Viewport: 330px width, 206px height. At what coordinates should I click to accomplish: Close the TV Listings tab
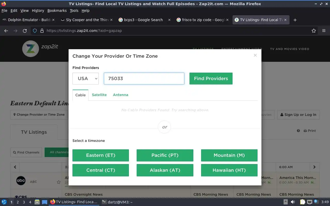285,20
